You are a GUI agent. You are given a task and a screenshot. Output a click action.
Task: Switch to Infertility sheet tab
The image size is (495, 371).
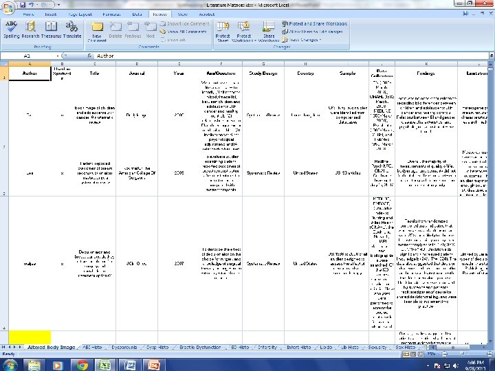click(267, 347)
